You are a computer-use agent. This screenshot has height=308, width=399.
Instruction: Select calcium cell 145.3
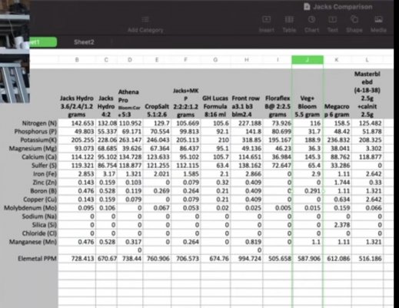pyautogui.click(x=308, y=157)
